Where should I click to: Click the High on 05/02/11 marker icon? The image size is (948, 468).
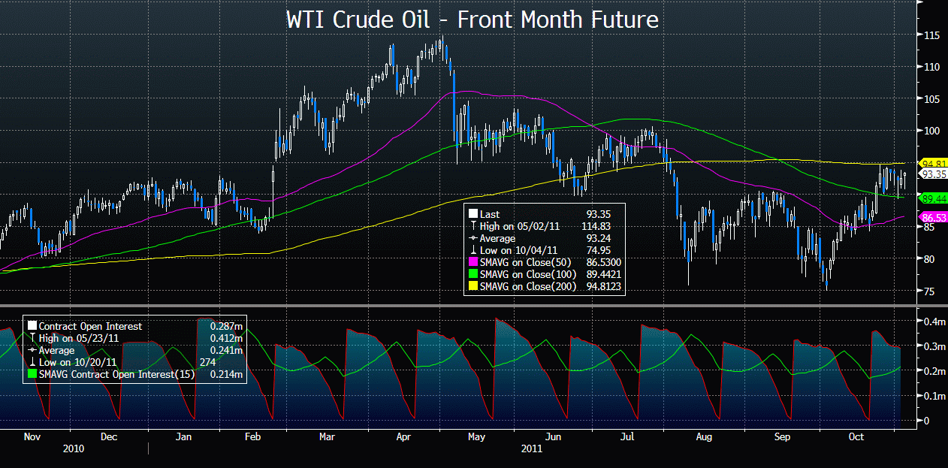472,226
